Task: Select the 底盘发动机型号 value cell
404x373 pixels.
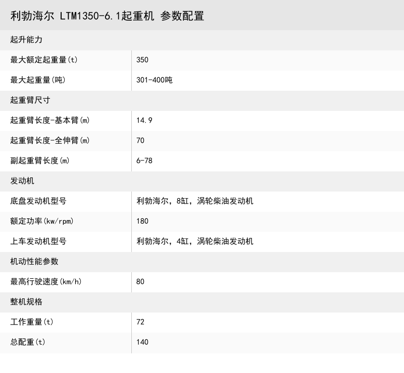Action: click(x=194, y=201)
